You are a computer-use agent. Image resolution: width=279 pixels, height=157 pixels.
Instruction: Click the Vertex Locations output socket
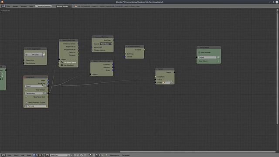click(78, 44)
